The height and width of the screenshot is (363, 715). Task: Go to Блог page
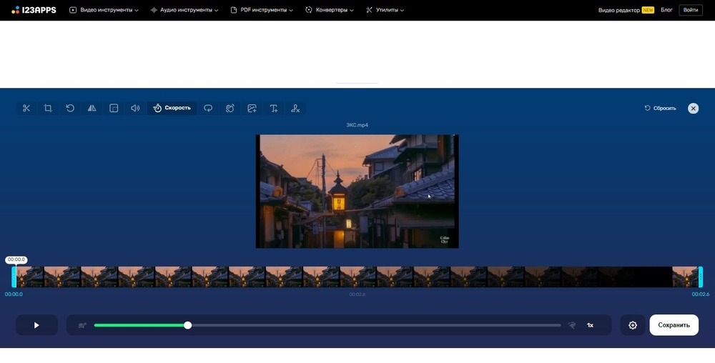pos(666,10)
